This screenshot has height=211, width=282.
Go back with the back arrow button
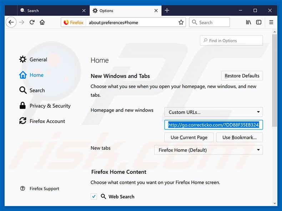coord(11,22)
